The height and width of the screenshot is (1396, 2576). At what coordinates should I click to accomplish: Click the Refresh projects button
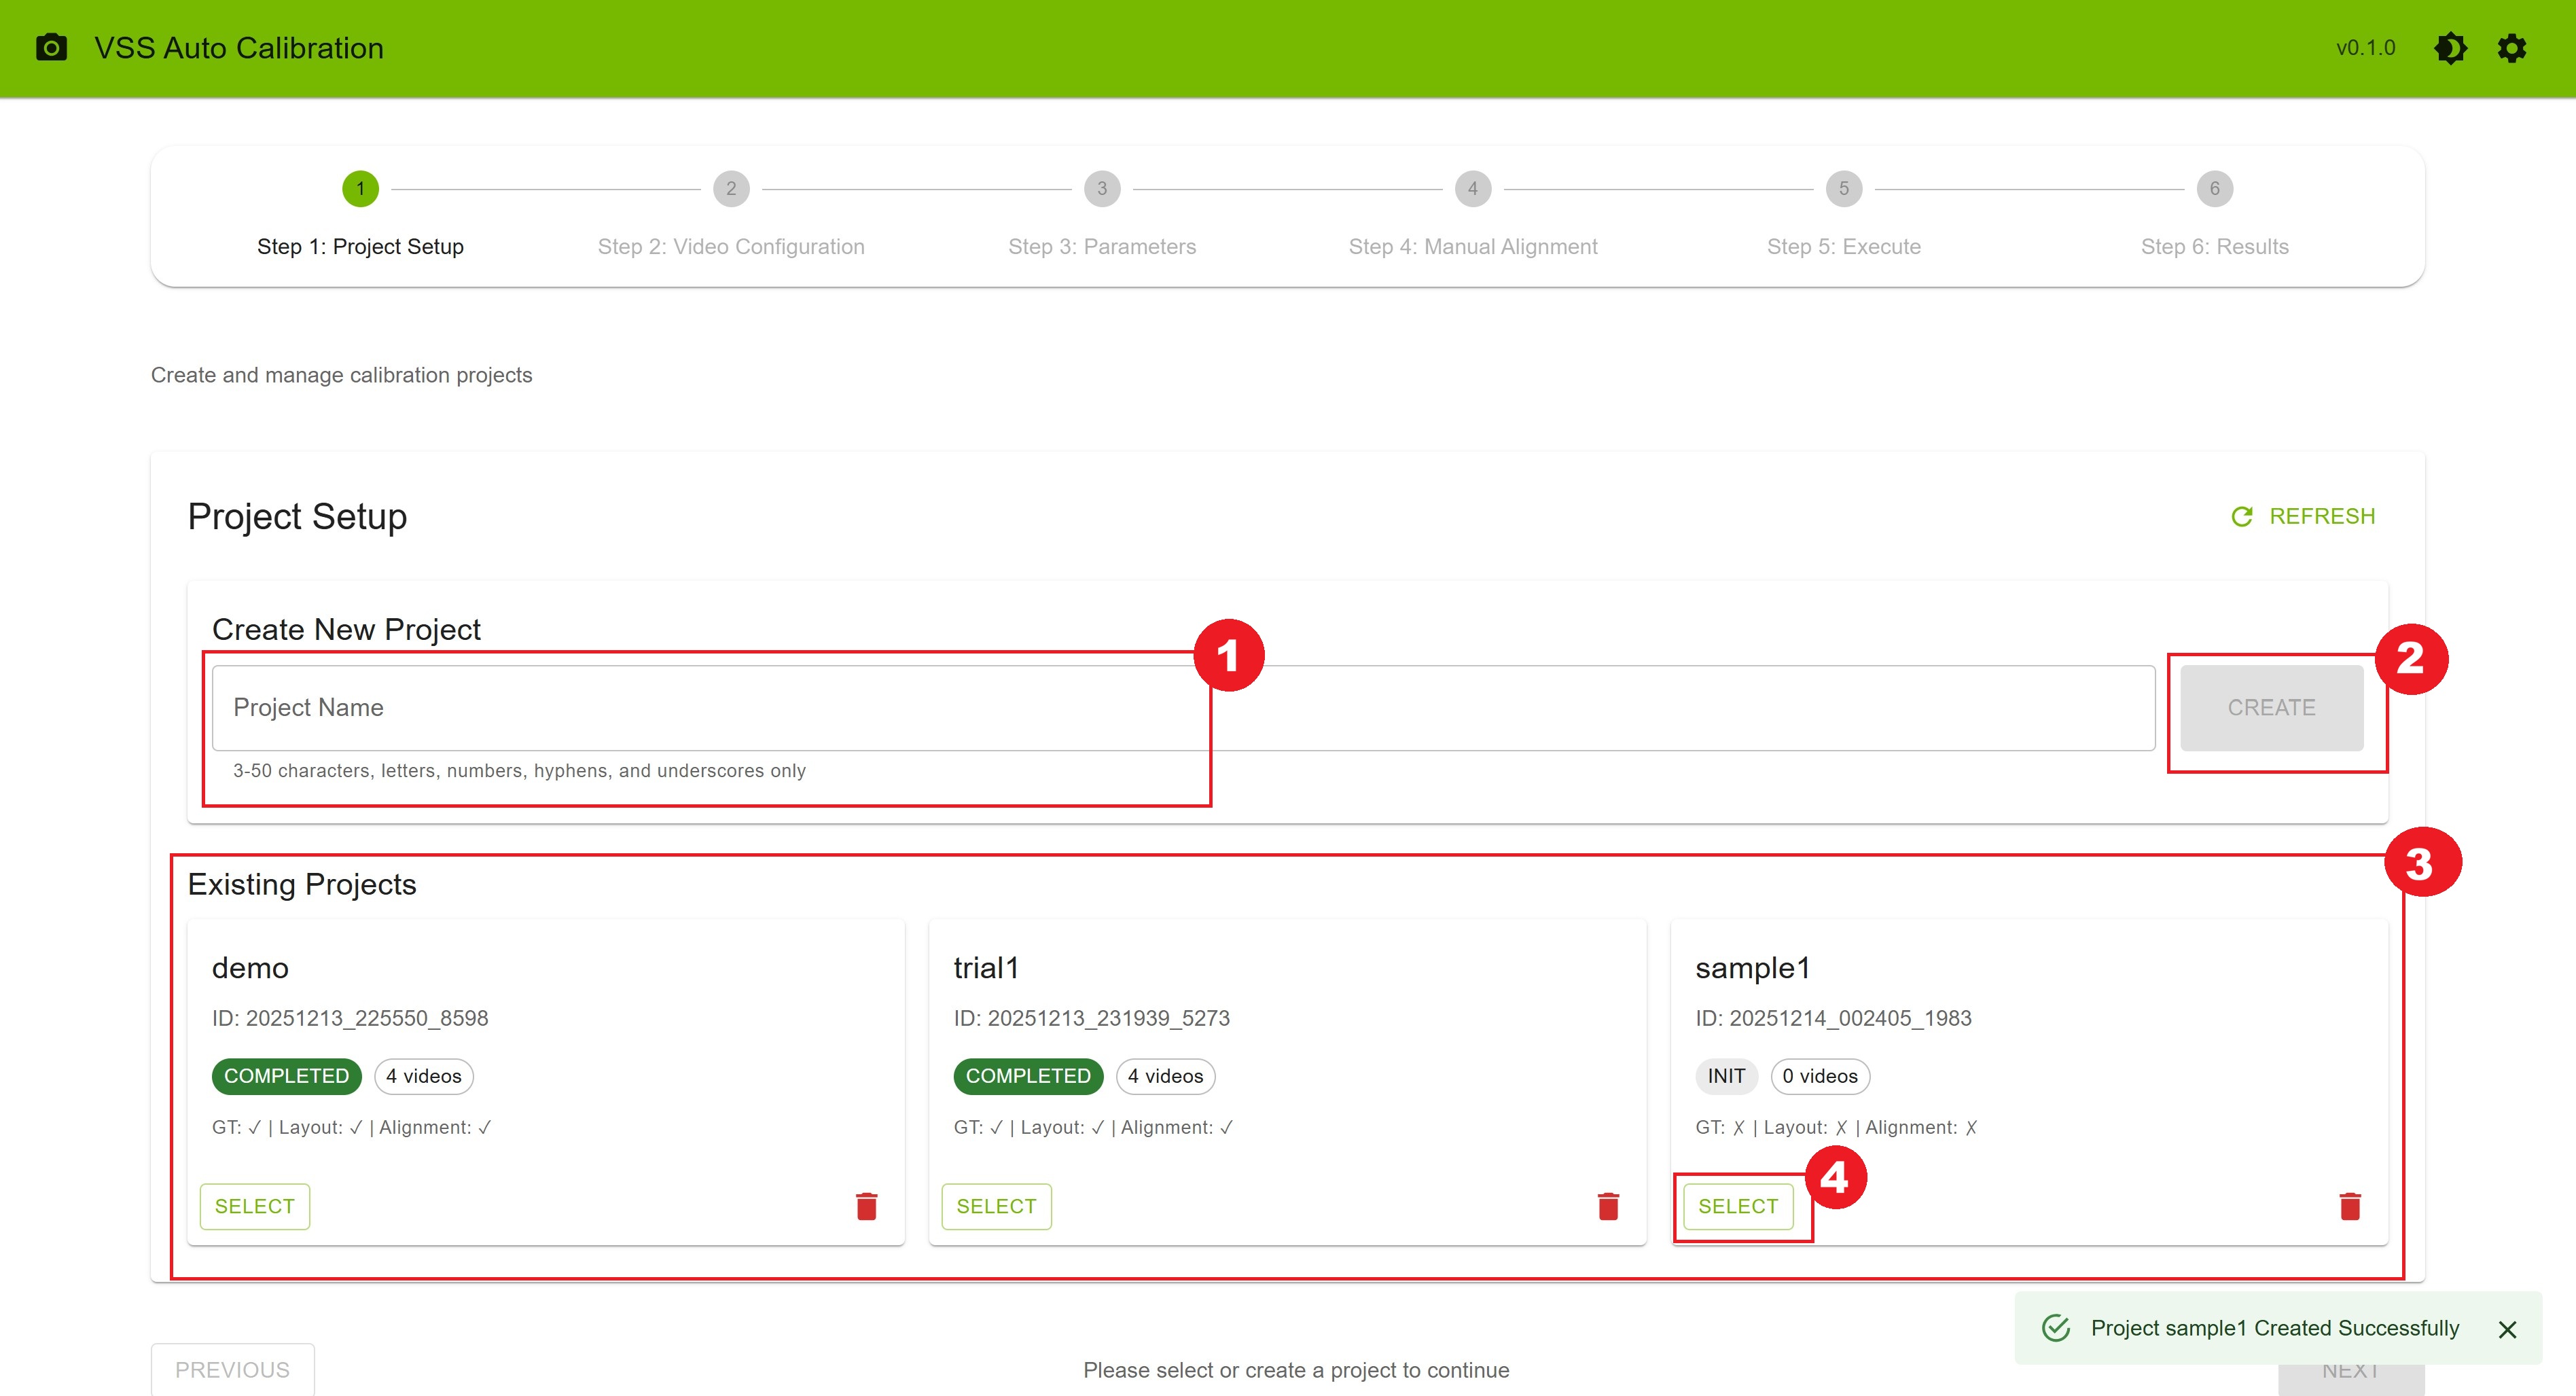pyautogui.click(x=2303, y=516)
